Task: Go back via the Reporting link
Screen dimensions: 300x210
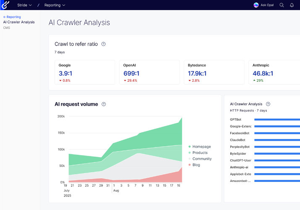Action: pyautogui.click(x=12, y=17)
